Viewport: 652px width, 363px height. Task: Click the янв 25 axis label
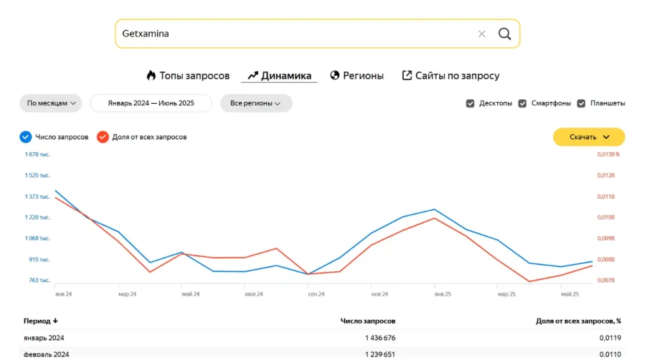443,294
